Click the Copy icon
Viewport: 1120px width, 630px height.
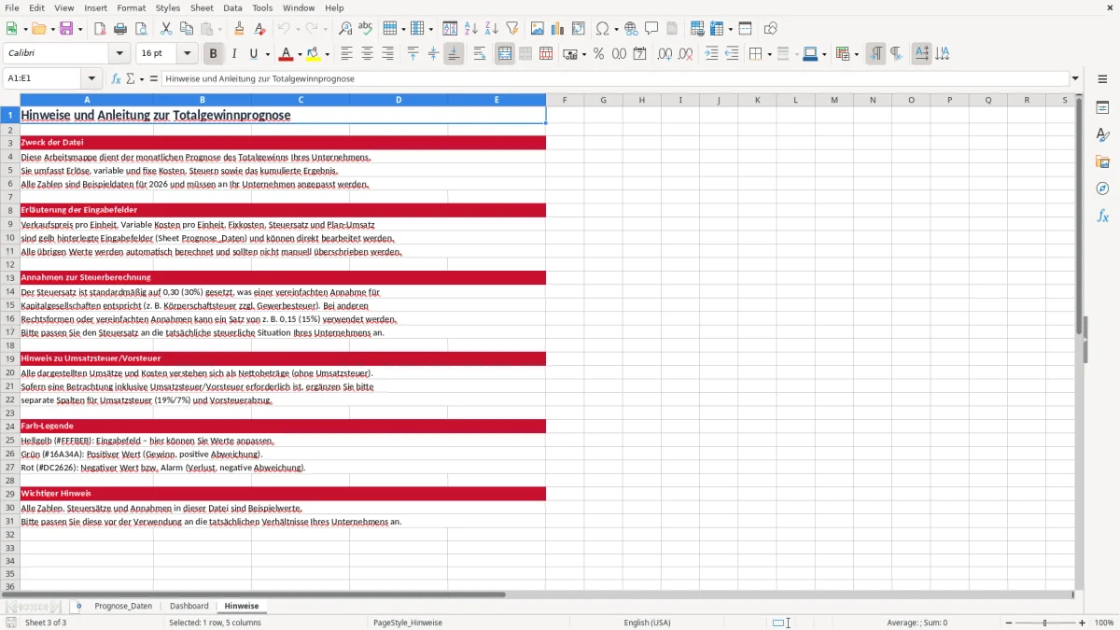point(186,29)
